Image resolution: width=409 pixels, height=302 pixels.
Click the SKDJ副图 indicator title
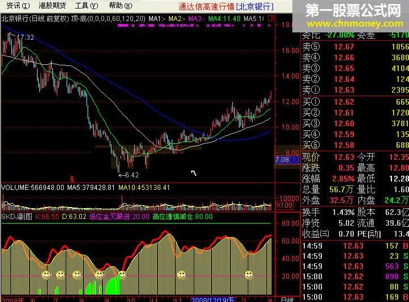tap(16, 217)
